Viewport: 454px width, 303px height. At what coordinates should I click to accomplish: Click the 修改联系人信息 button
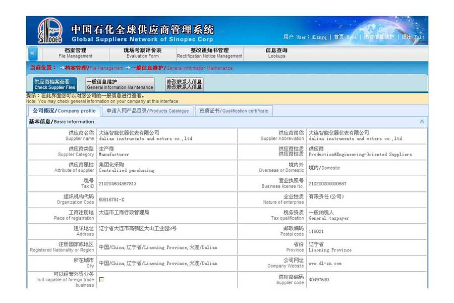pyautogui.click(x=184, y=84)
